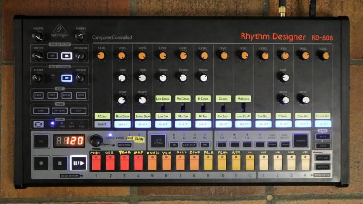
Task: Click the Master volume knob
Action: [38, 36]
